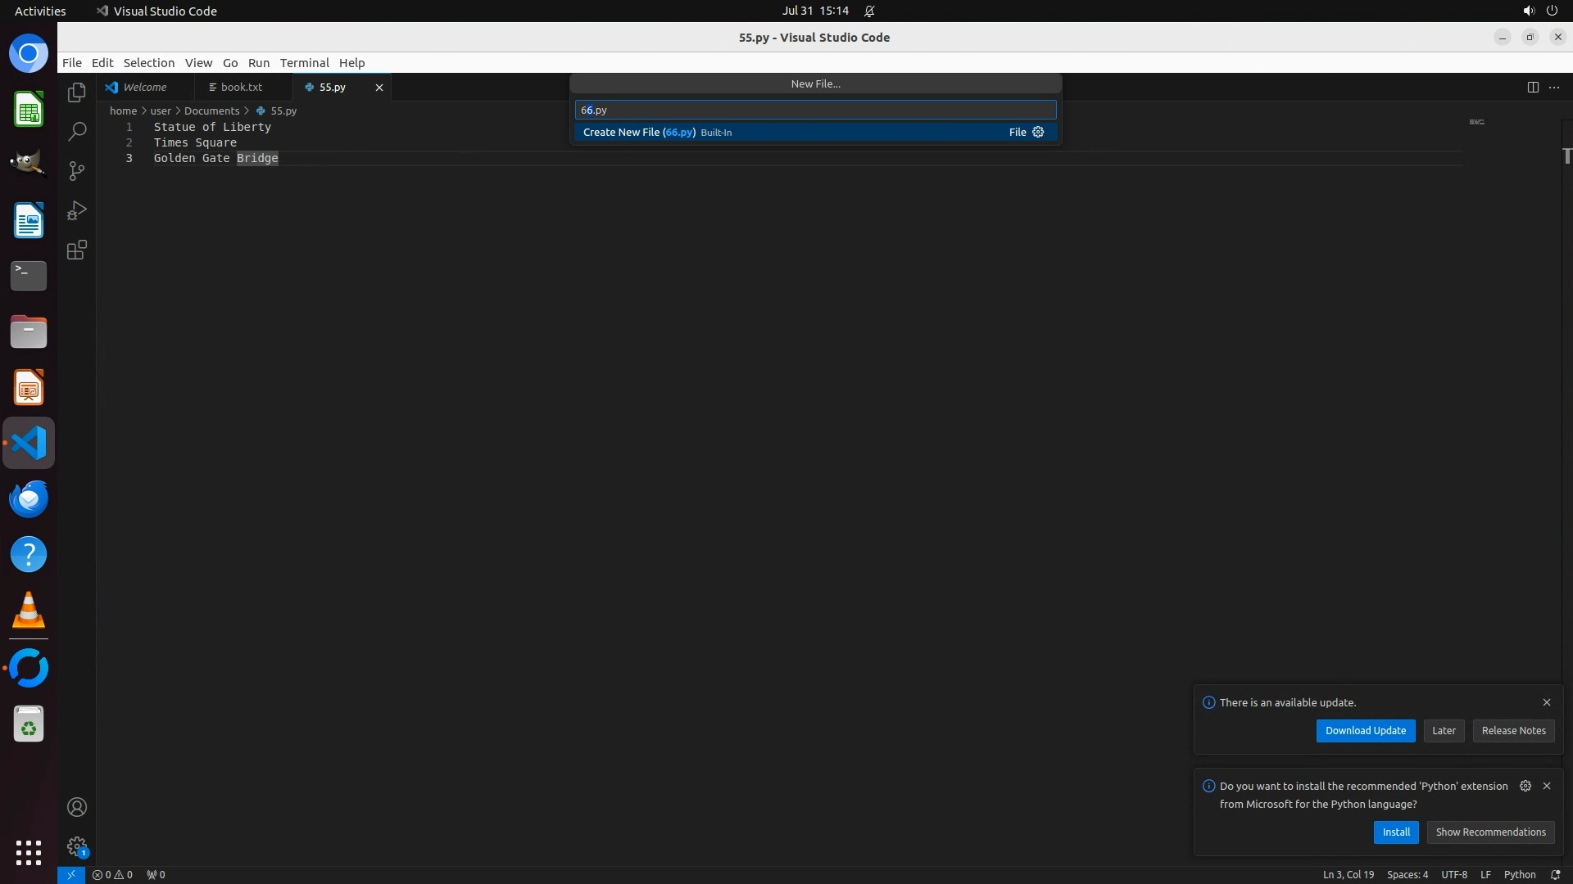Click the 66.py file name input field
1573x884 pixels.
[x=815, y=110]
